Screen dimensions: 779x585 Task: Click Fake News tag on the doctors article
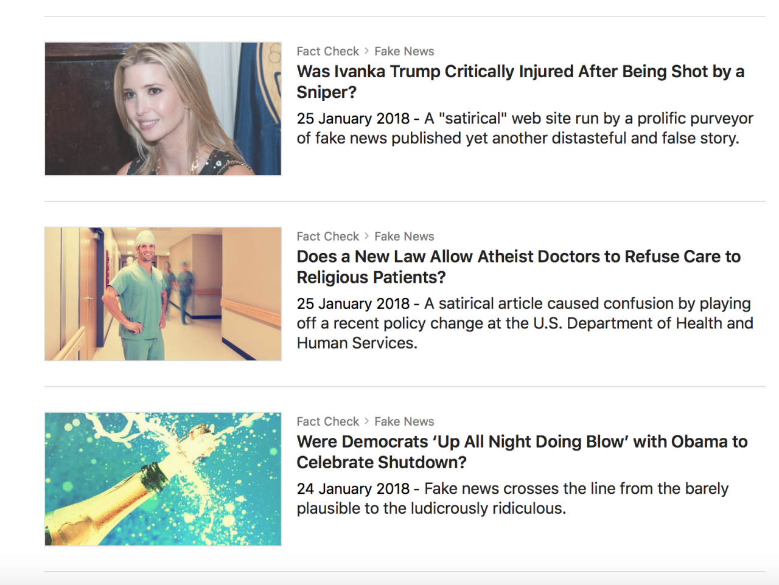[404, 236]
